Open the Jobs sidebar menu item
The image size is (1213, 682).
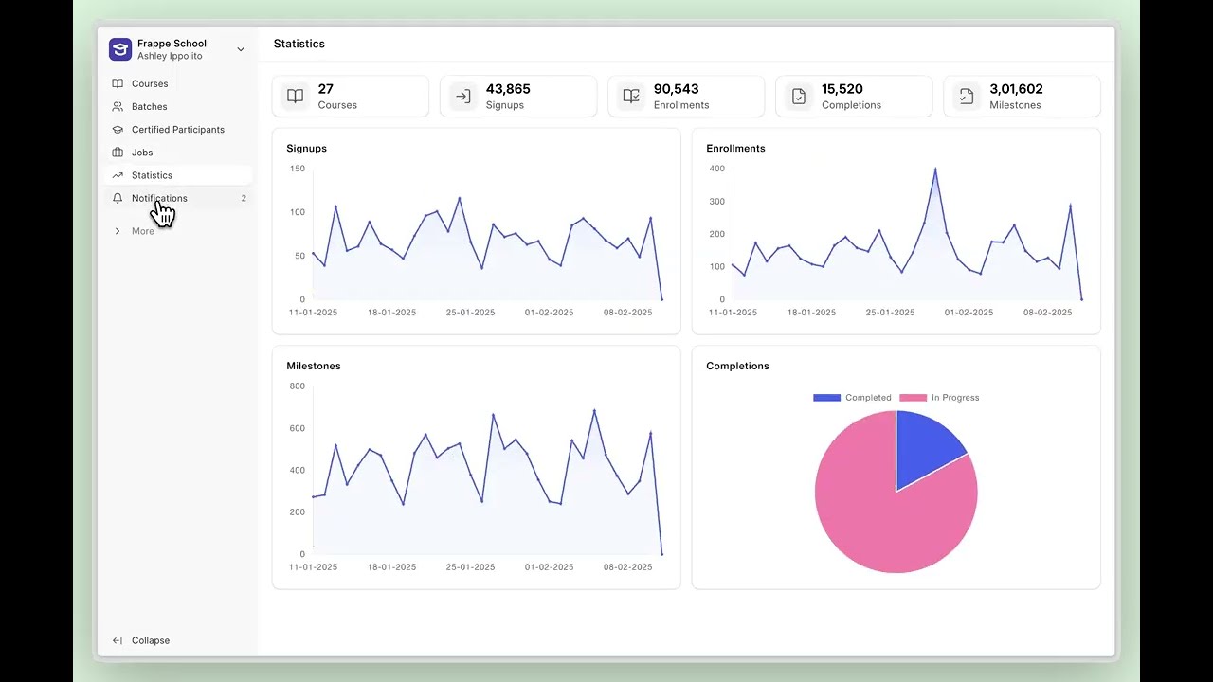point(178,152)
